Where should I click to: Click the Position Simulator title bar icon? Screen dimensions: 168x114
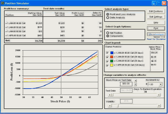coord(3,3)
